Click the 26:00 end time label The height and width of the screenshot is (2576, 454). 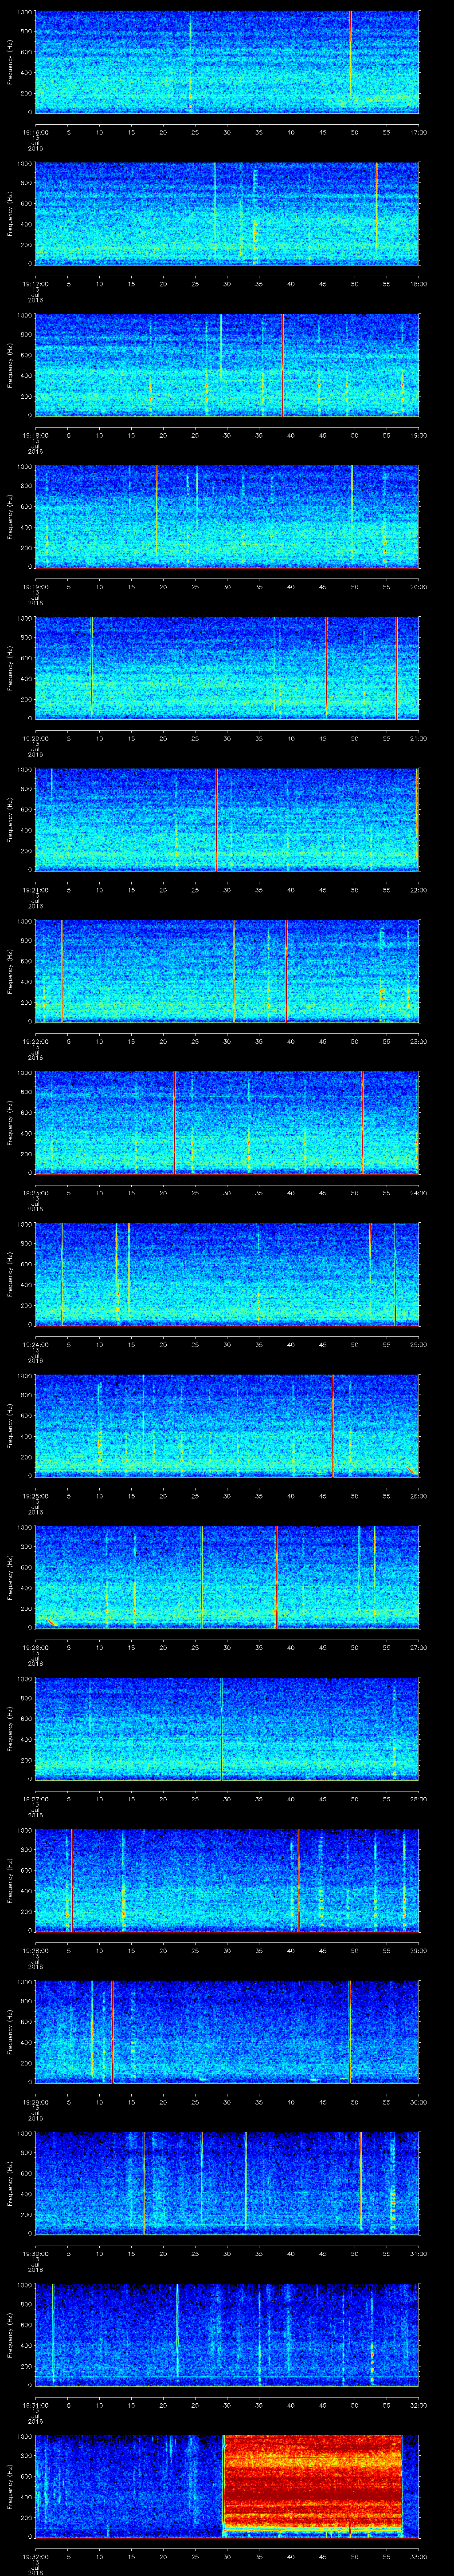coord(418,1495)
